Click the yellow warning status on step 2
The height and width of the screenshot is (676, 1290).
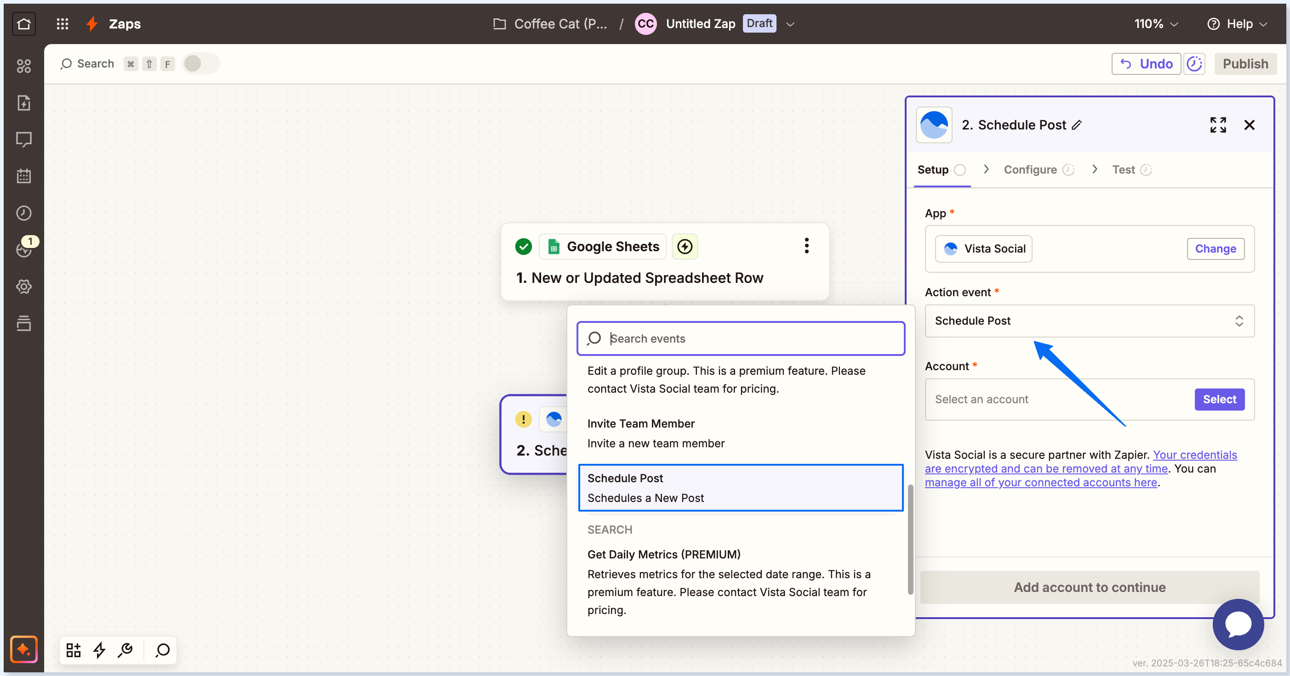coord(523,419)
